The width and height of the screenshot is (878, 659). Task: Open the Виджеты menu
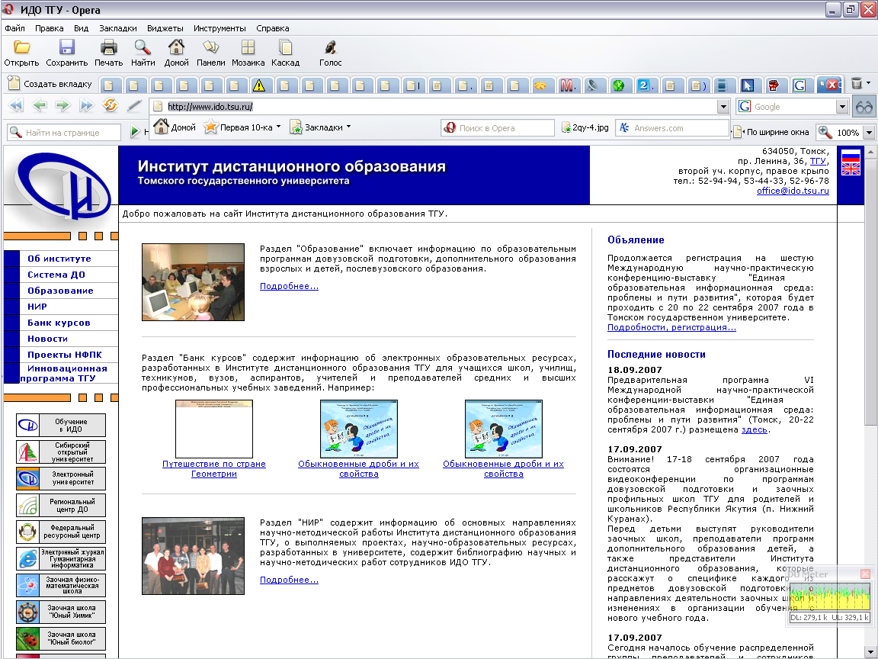[165, 28]
